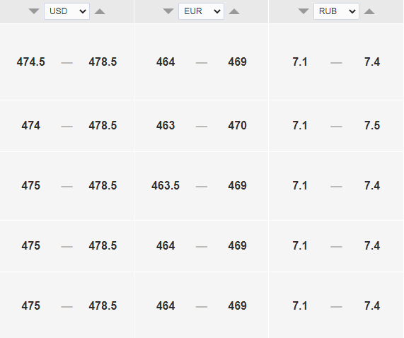
Task: Open the USD currency dropdown
Action: [67, 11]
